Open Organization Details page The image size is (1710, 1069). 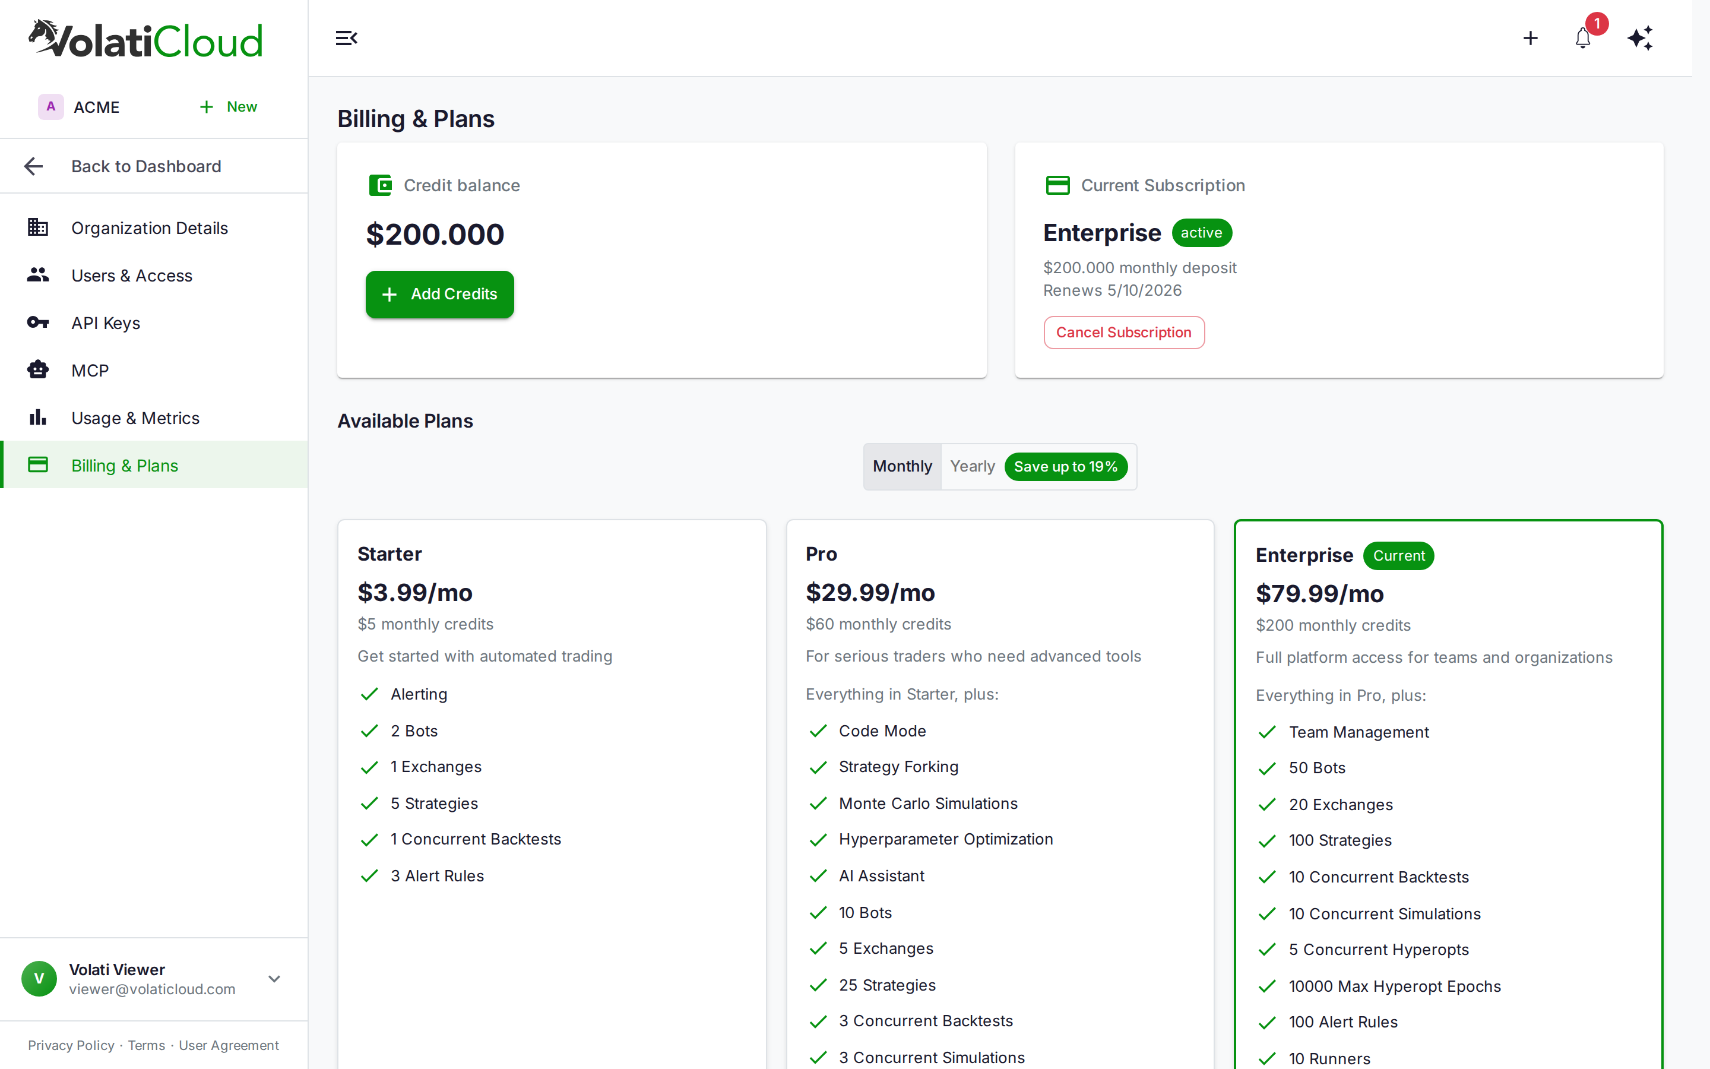[x=154, y=227]
